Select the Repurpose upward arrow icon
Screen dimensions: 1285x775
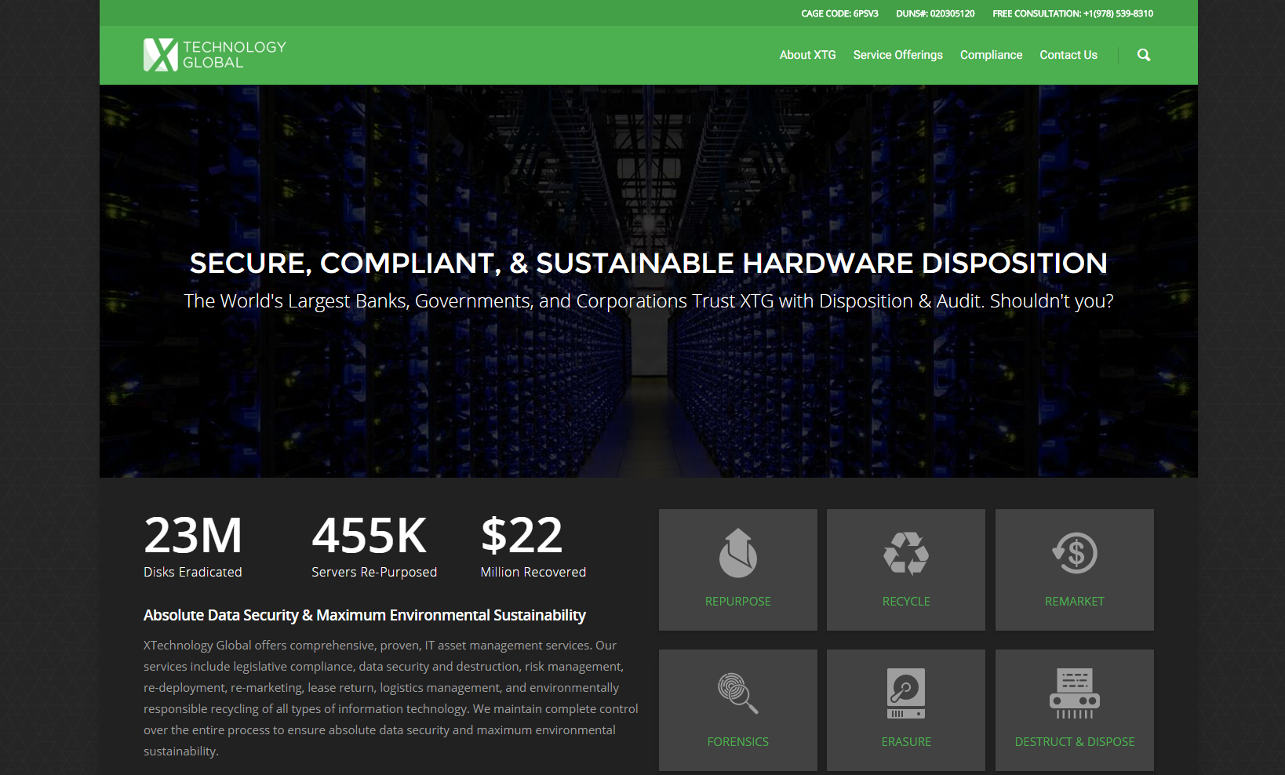click(738, 553)
